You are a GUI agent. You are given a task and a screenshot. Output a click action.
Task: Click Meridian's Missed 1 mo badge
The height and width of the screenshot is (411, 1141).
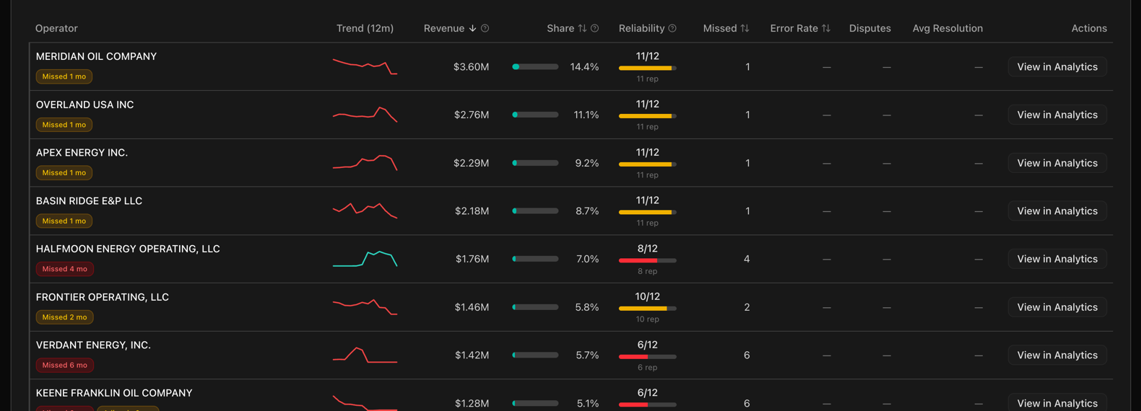(64, 76)
